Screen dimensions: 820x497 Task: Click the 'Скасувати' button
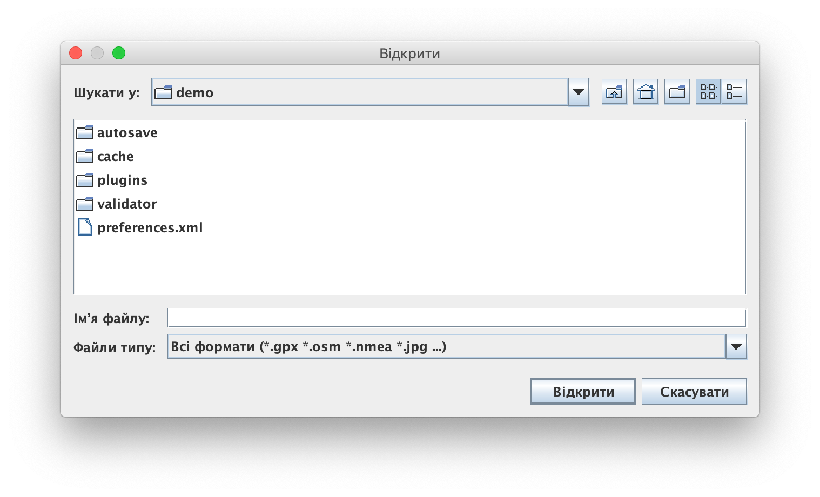click(x=694, y=392)
